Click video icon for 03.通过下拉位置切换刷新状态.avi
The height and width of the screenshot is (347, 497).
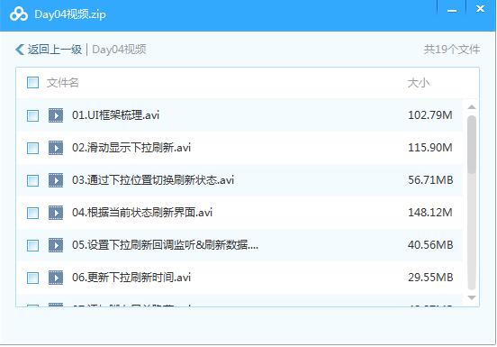[x=56, y=180]
